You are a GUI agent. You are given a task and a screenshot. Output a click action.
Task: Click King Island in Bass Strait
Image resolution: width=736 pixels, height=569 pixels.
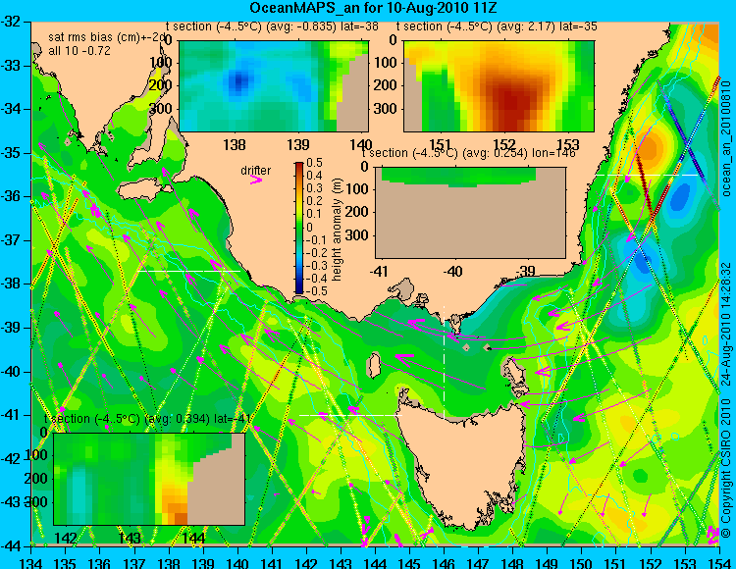(374, 366)
